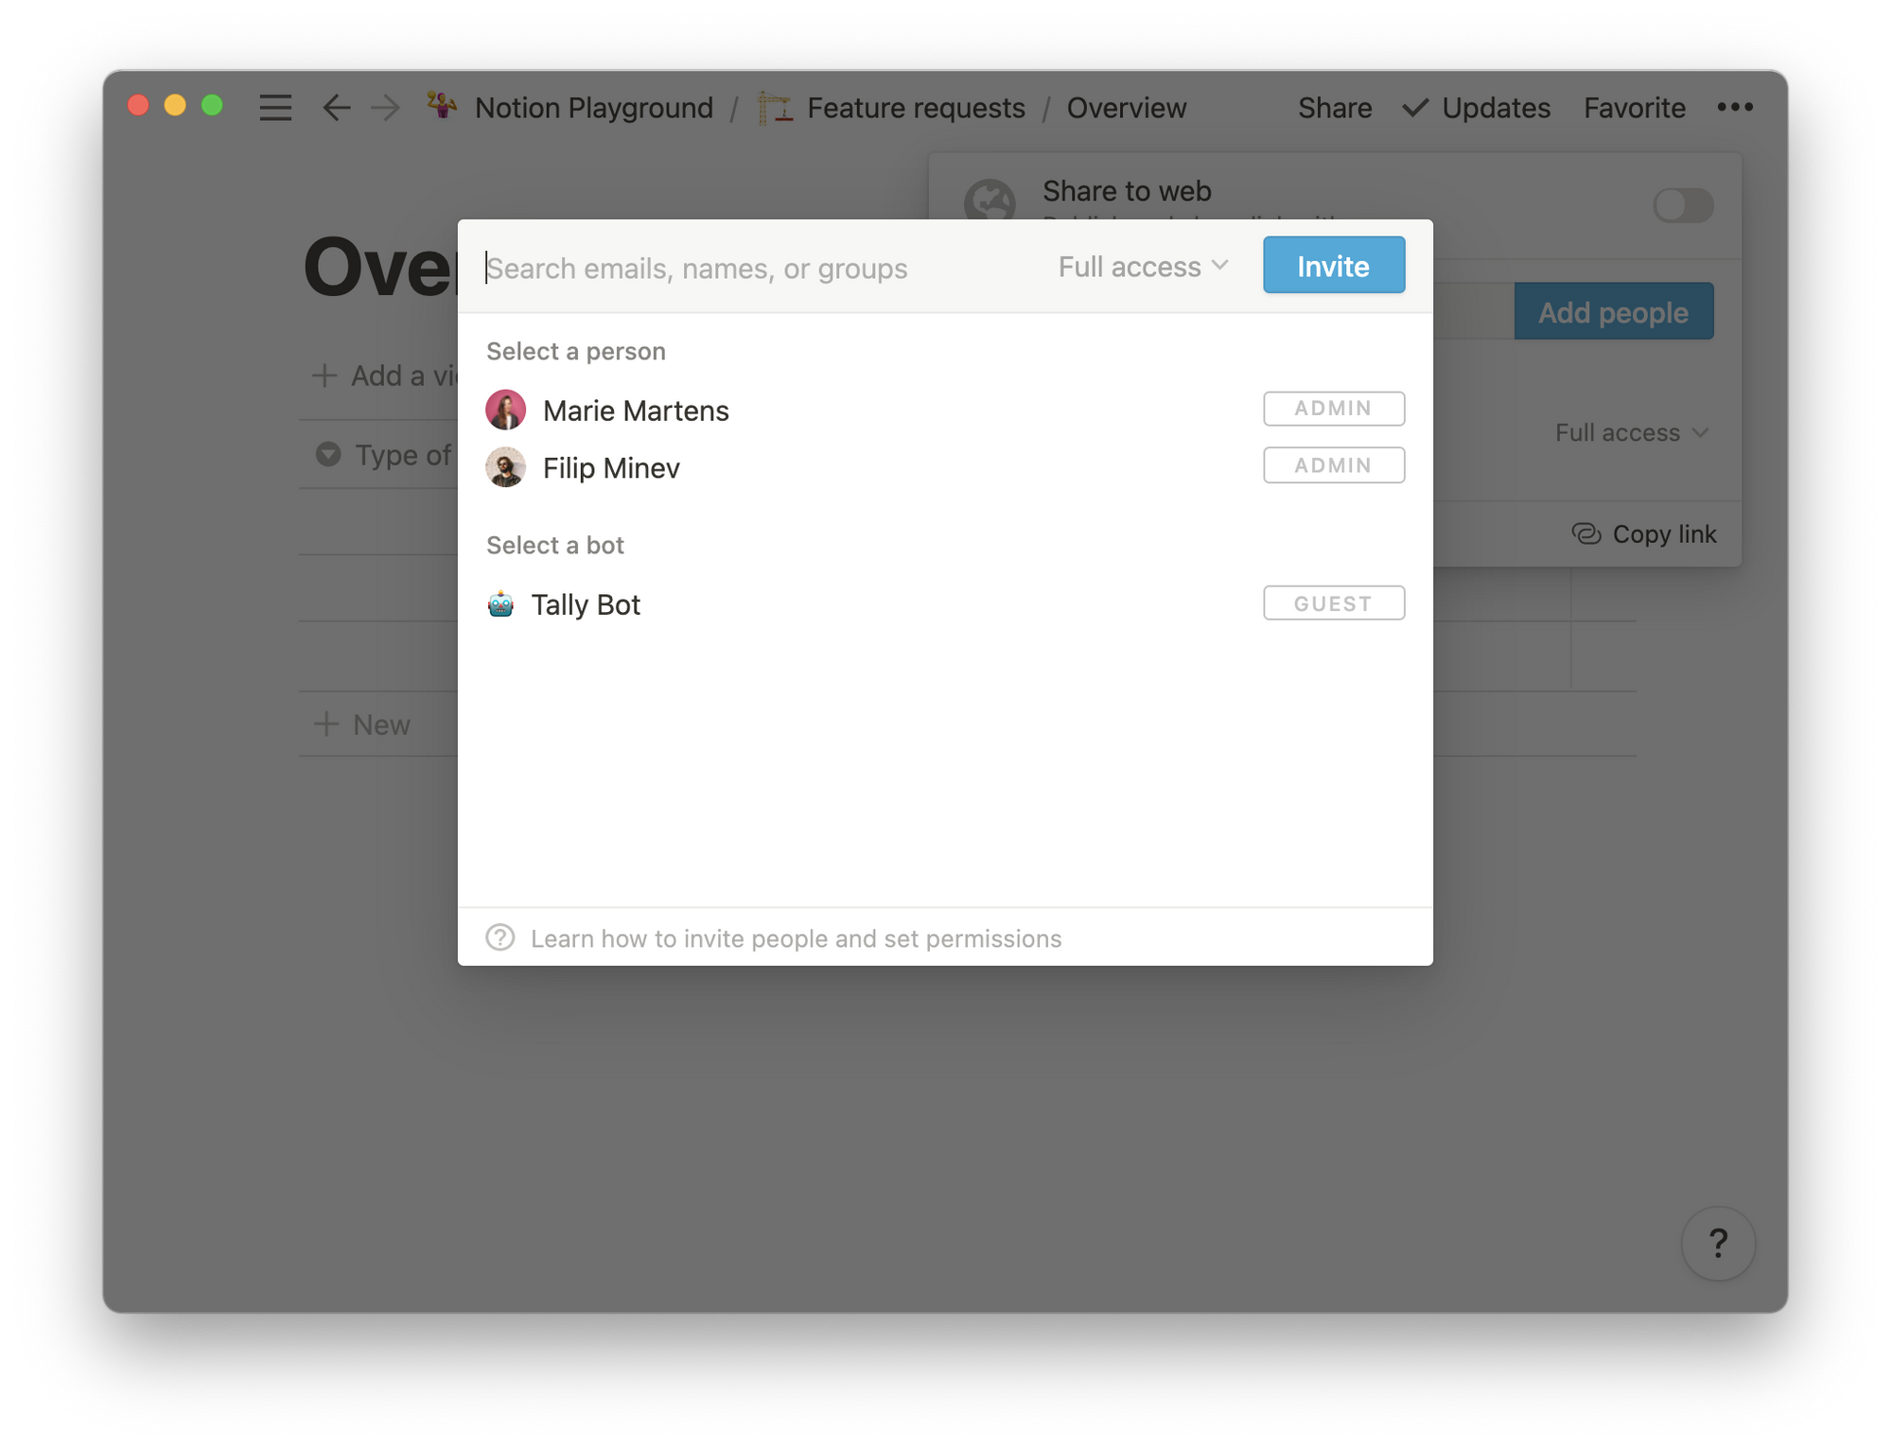Open the sidebar hamburger menu
Viewport: 1892px width, 1450px height.
[x=275, y=108]
